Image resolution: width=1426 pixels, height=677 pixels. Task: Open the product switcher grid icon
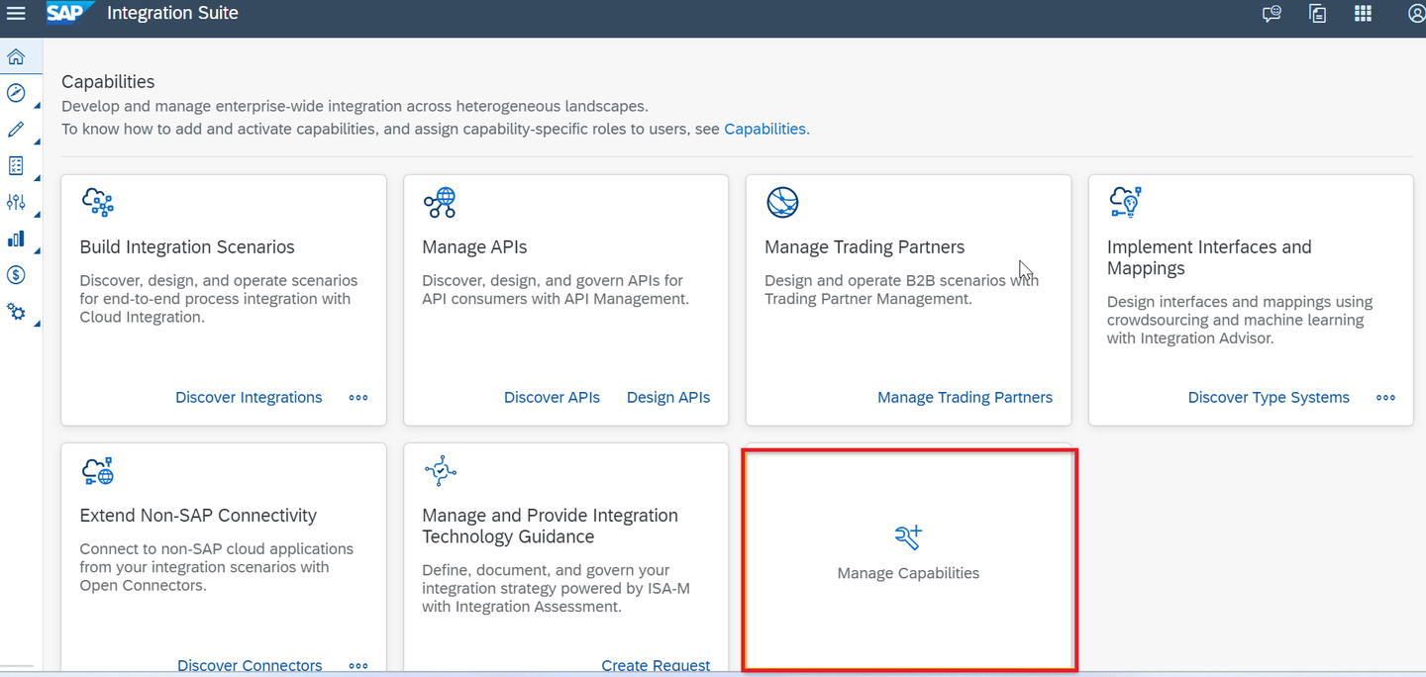point(1364,14)
